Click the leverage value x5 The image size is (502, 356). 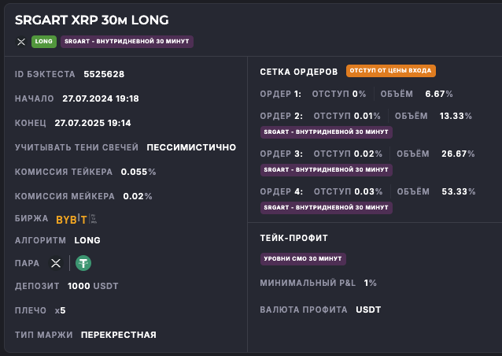(61, 310)
